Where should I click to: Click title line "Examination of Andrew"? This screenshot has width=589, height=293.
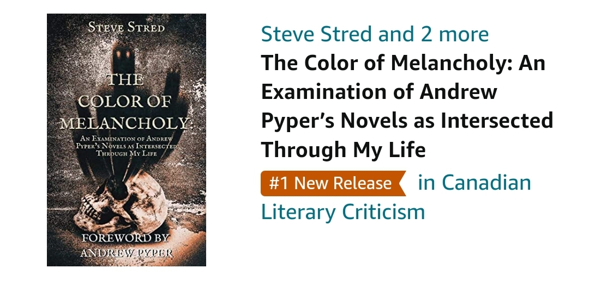(x=379, y=92)
